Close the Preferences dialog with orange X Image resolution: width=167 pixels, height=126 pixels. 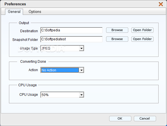[161, 4]
